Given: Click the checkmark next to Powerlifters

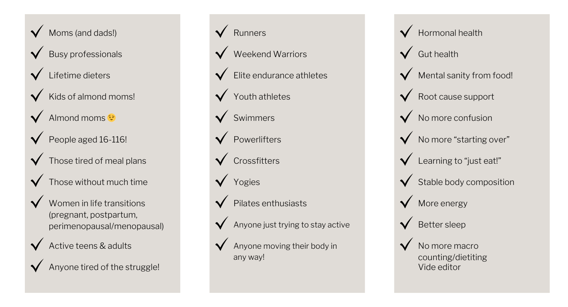Looking at the screenshot, I should pos(222,138).
